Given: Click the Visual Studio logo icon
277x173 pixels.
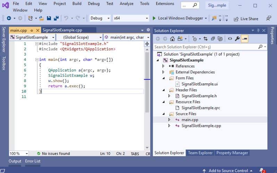Looking at the screenshot, I should pyautogui.click(x=6, y=5).
